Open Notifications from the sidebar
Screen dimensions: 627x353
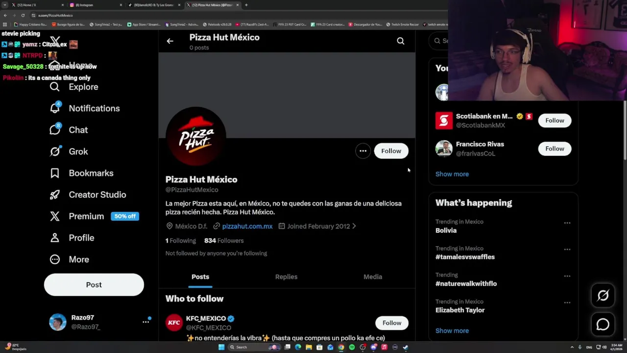pyautogui.click(x=85, y=108)
